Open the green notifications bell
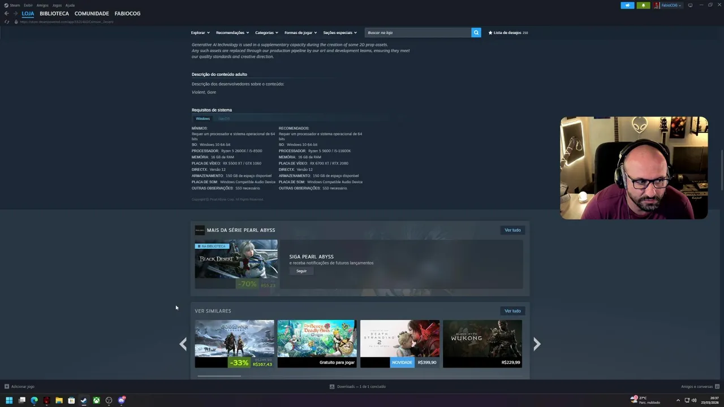724x407 pixels. (643, 5)
